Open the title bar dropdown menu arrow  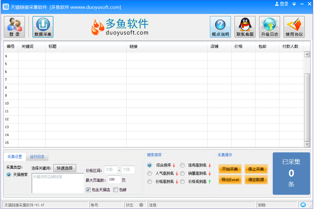click(x=294, y=4)
